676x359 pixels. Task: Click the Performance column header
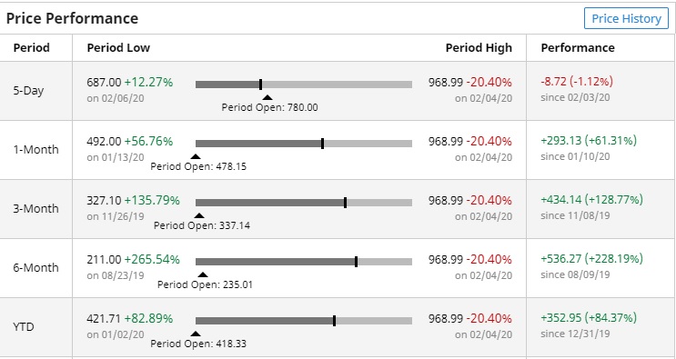(578, 48)
